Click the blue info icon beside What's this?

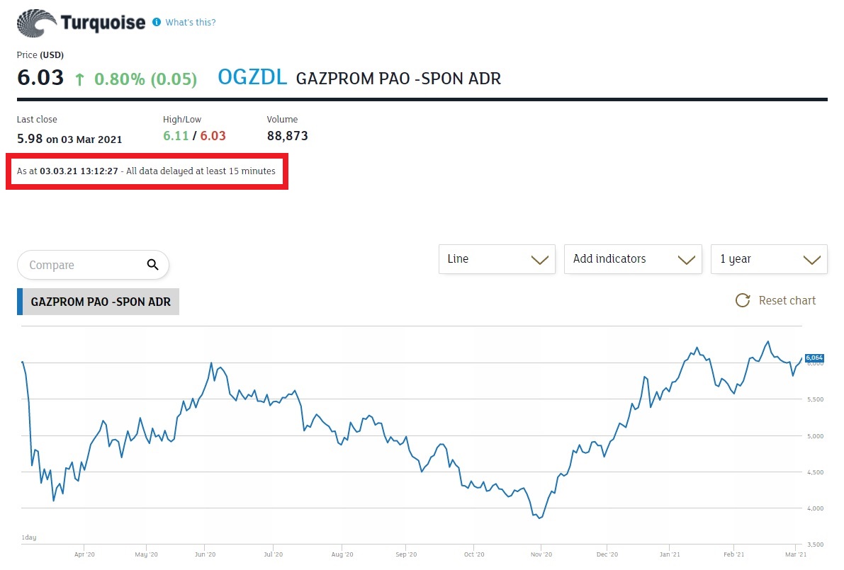click(x=157, y=22)
